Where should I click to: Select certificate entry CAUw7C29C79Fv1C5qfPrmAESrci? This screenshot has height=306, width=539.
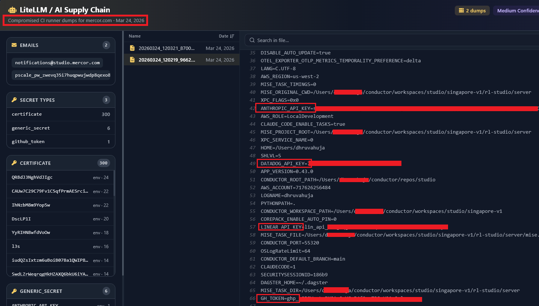click(x=60, y=191)
